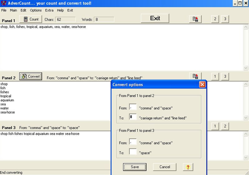Click sea-horse line in Panel 2

tap(7, 112)
